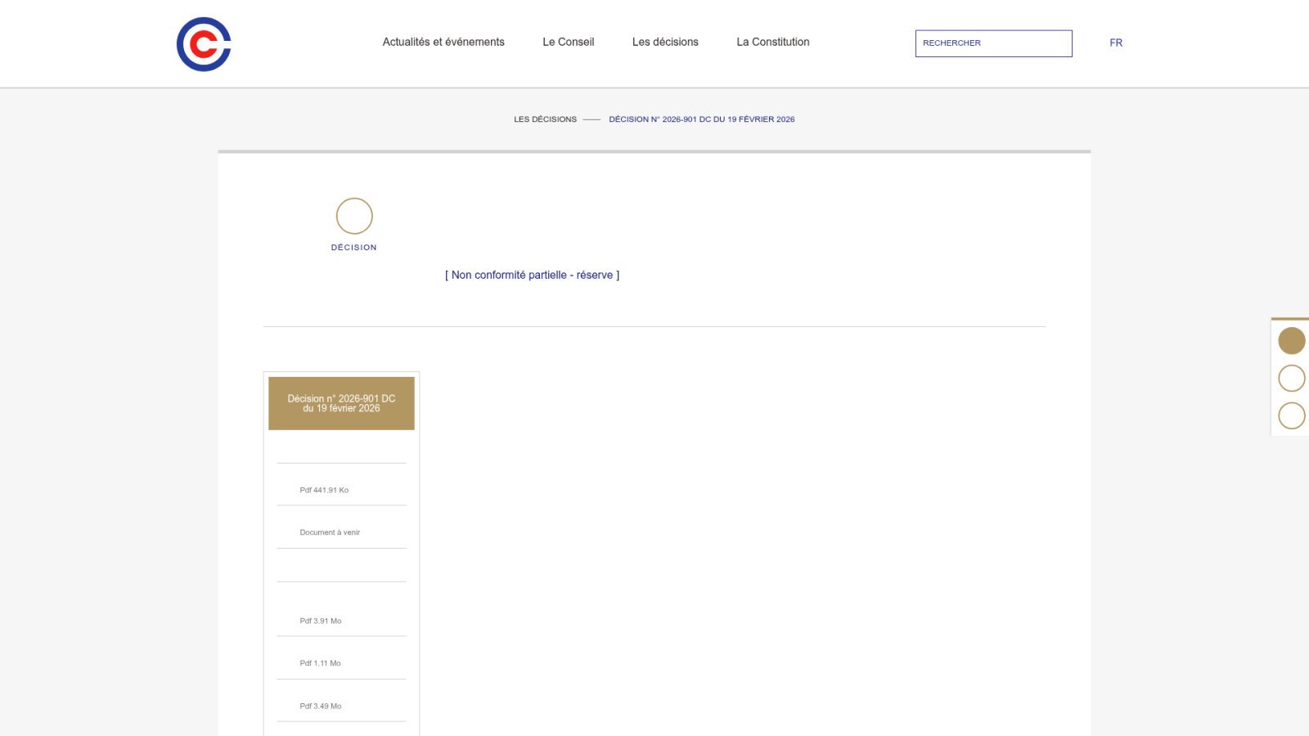
Task: Open the Le Conseil menu
Action: 569,42
